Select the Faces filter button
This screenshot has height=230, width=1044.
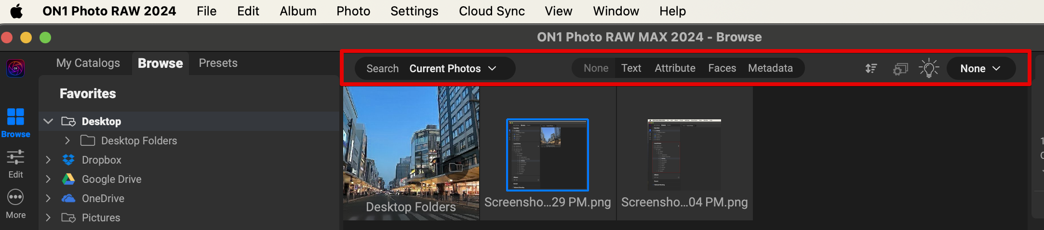722,68
